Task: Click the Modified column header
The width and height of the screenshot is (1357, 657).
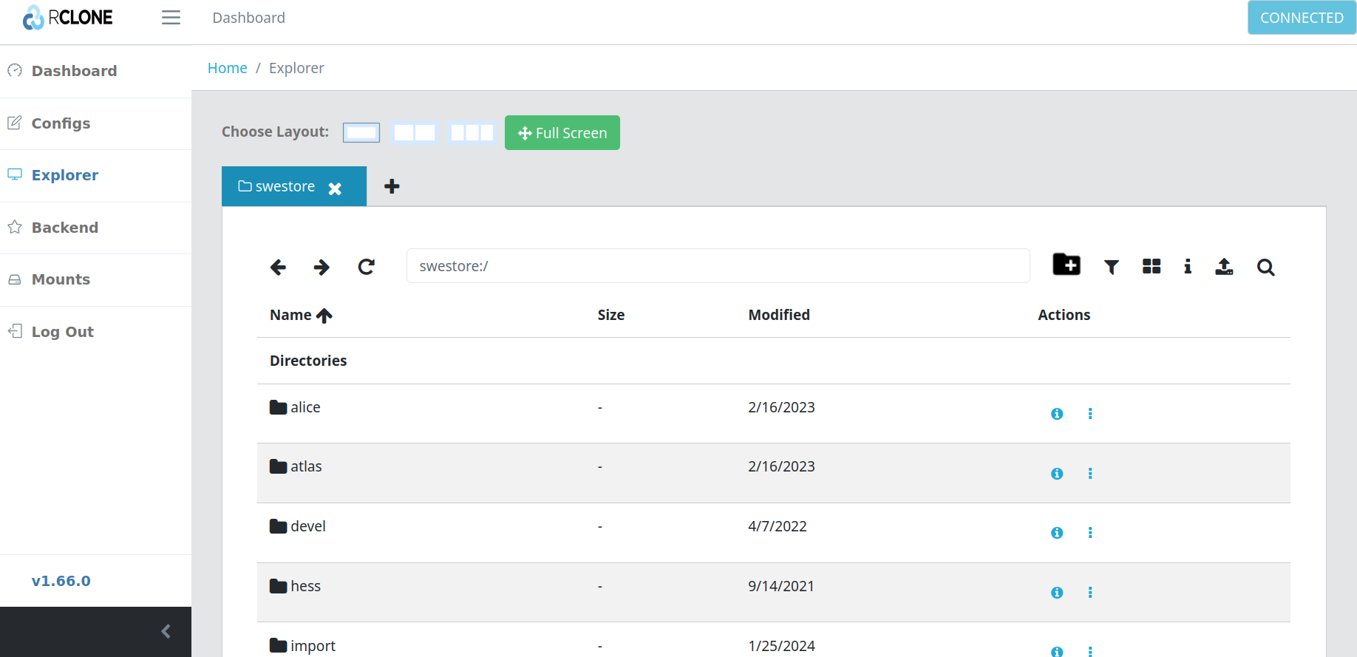Action: tap(779, 315)
